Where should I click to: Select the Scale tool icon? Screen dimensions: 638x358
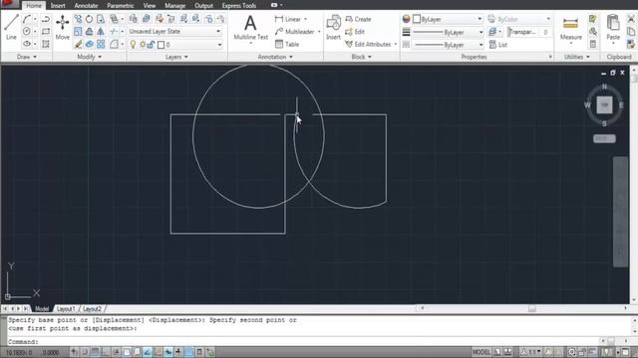78,31
